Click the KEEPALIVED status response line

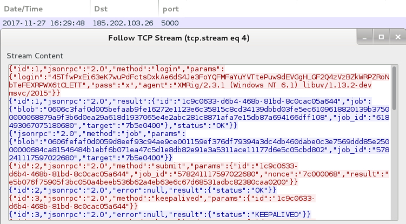tap(160, 215)
